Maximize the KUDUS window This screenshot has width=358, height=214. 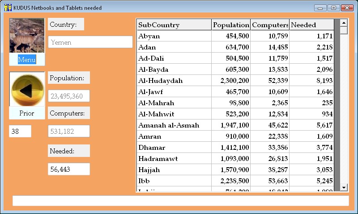tap(333, 8)
